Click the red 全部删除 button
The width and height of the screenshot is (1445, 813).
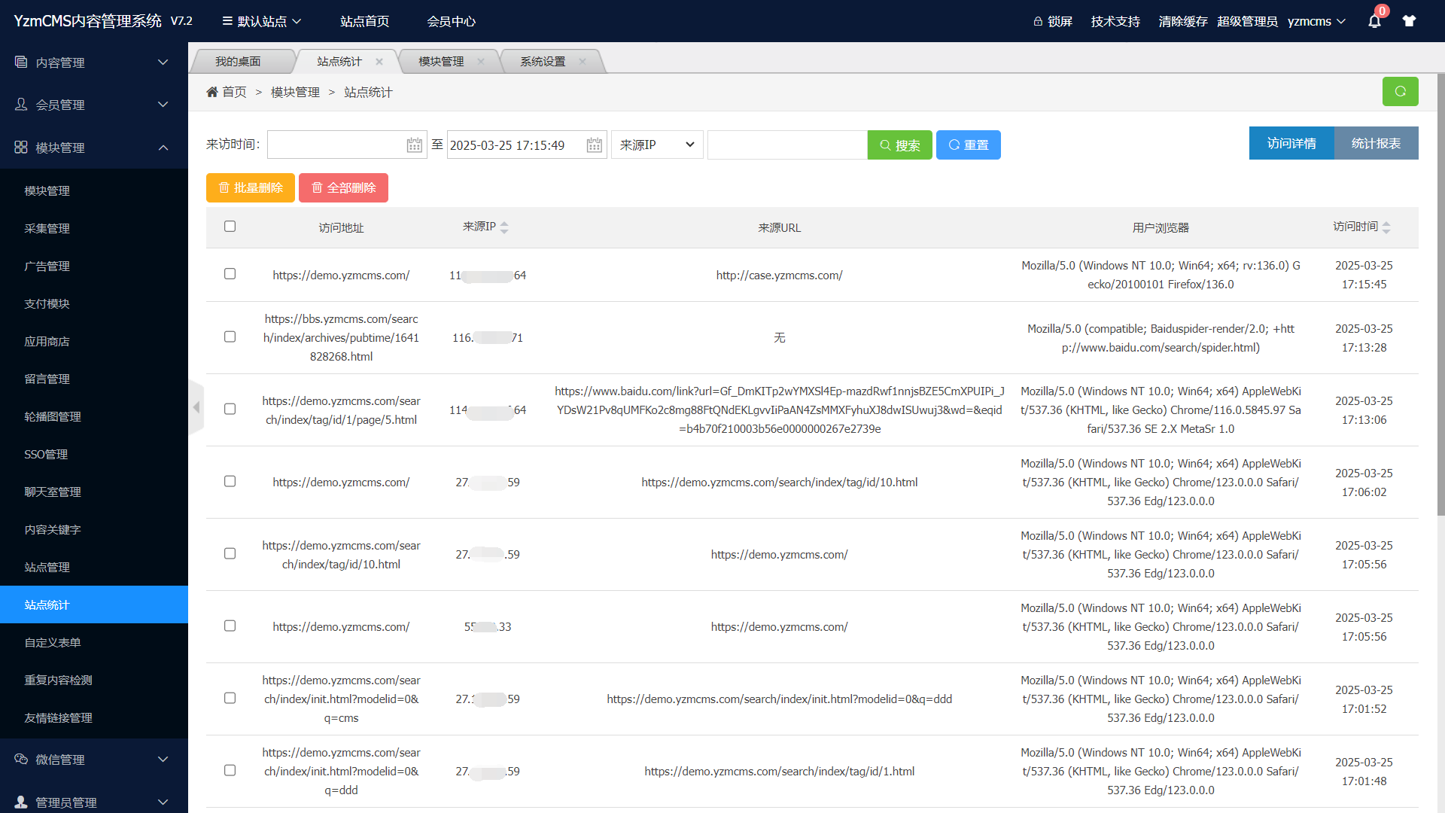[x=343, y=188]
